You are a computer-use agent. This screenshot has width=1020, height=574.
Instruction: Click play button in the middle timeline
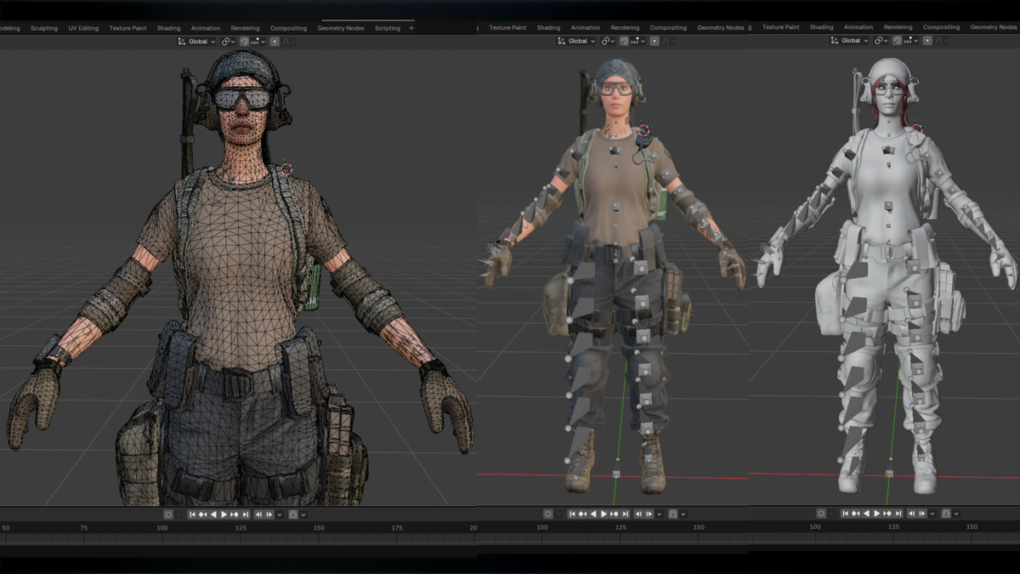point(603,514)
